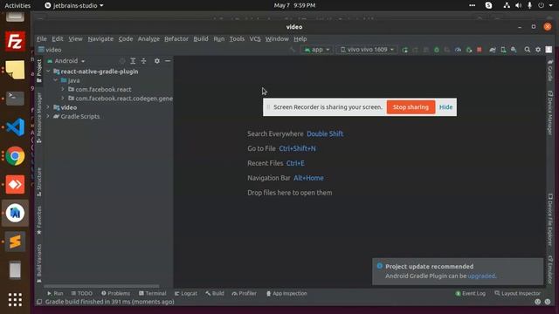This screenshot has height=314, width=559.
Task: Click the Search Everywhere magnifier icon
Action: (x=527, y=50)
